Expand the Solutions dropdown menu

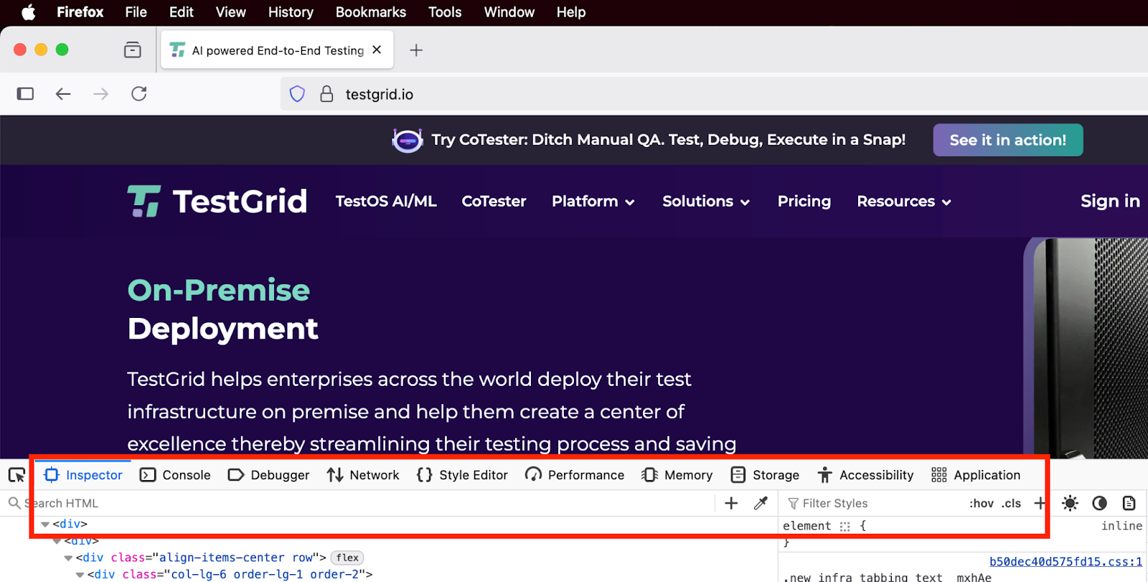pos(706,202)
